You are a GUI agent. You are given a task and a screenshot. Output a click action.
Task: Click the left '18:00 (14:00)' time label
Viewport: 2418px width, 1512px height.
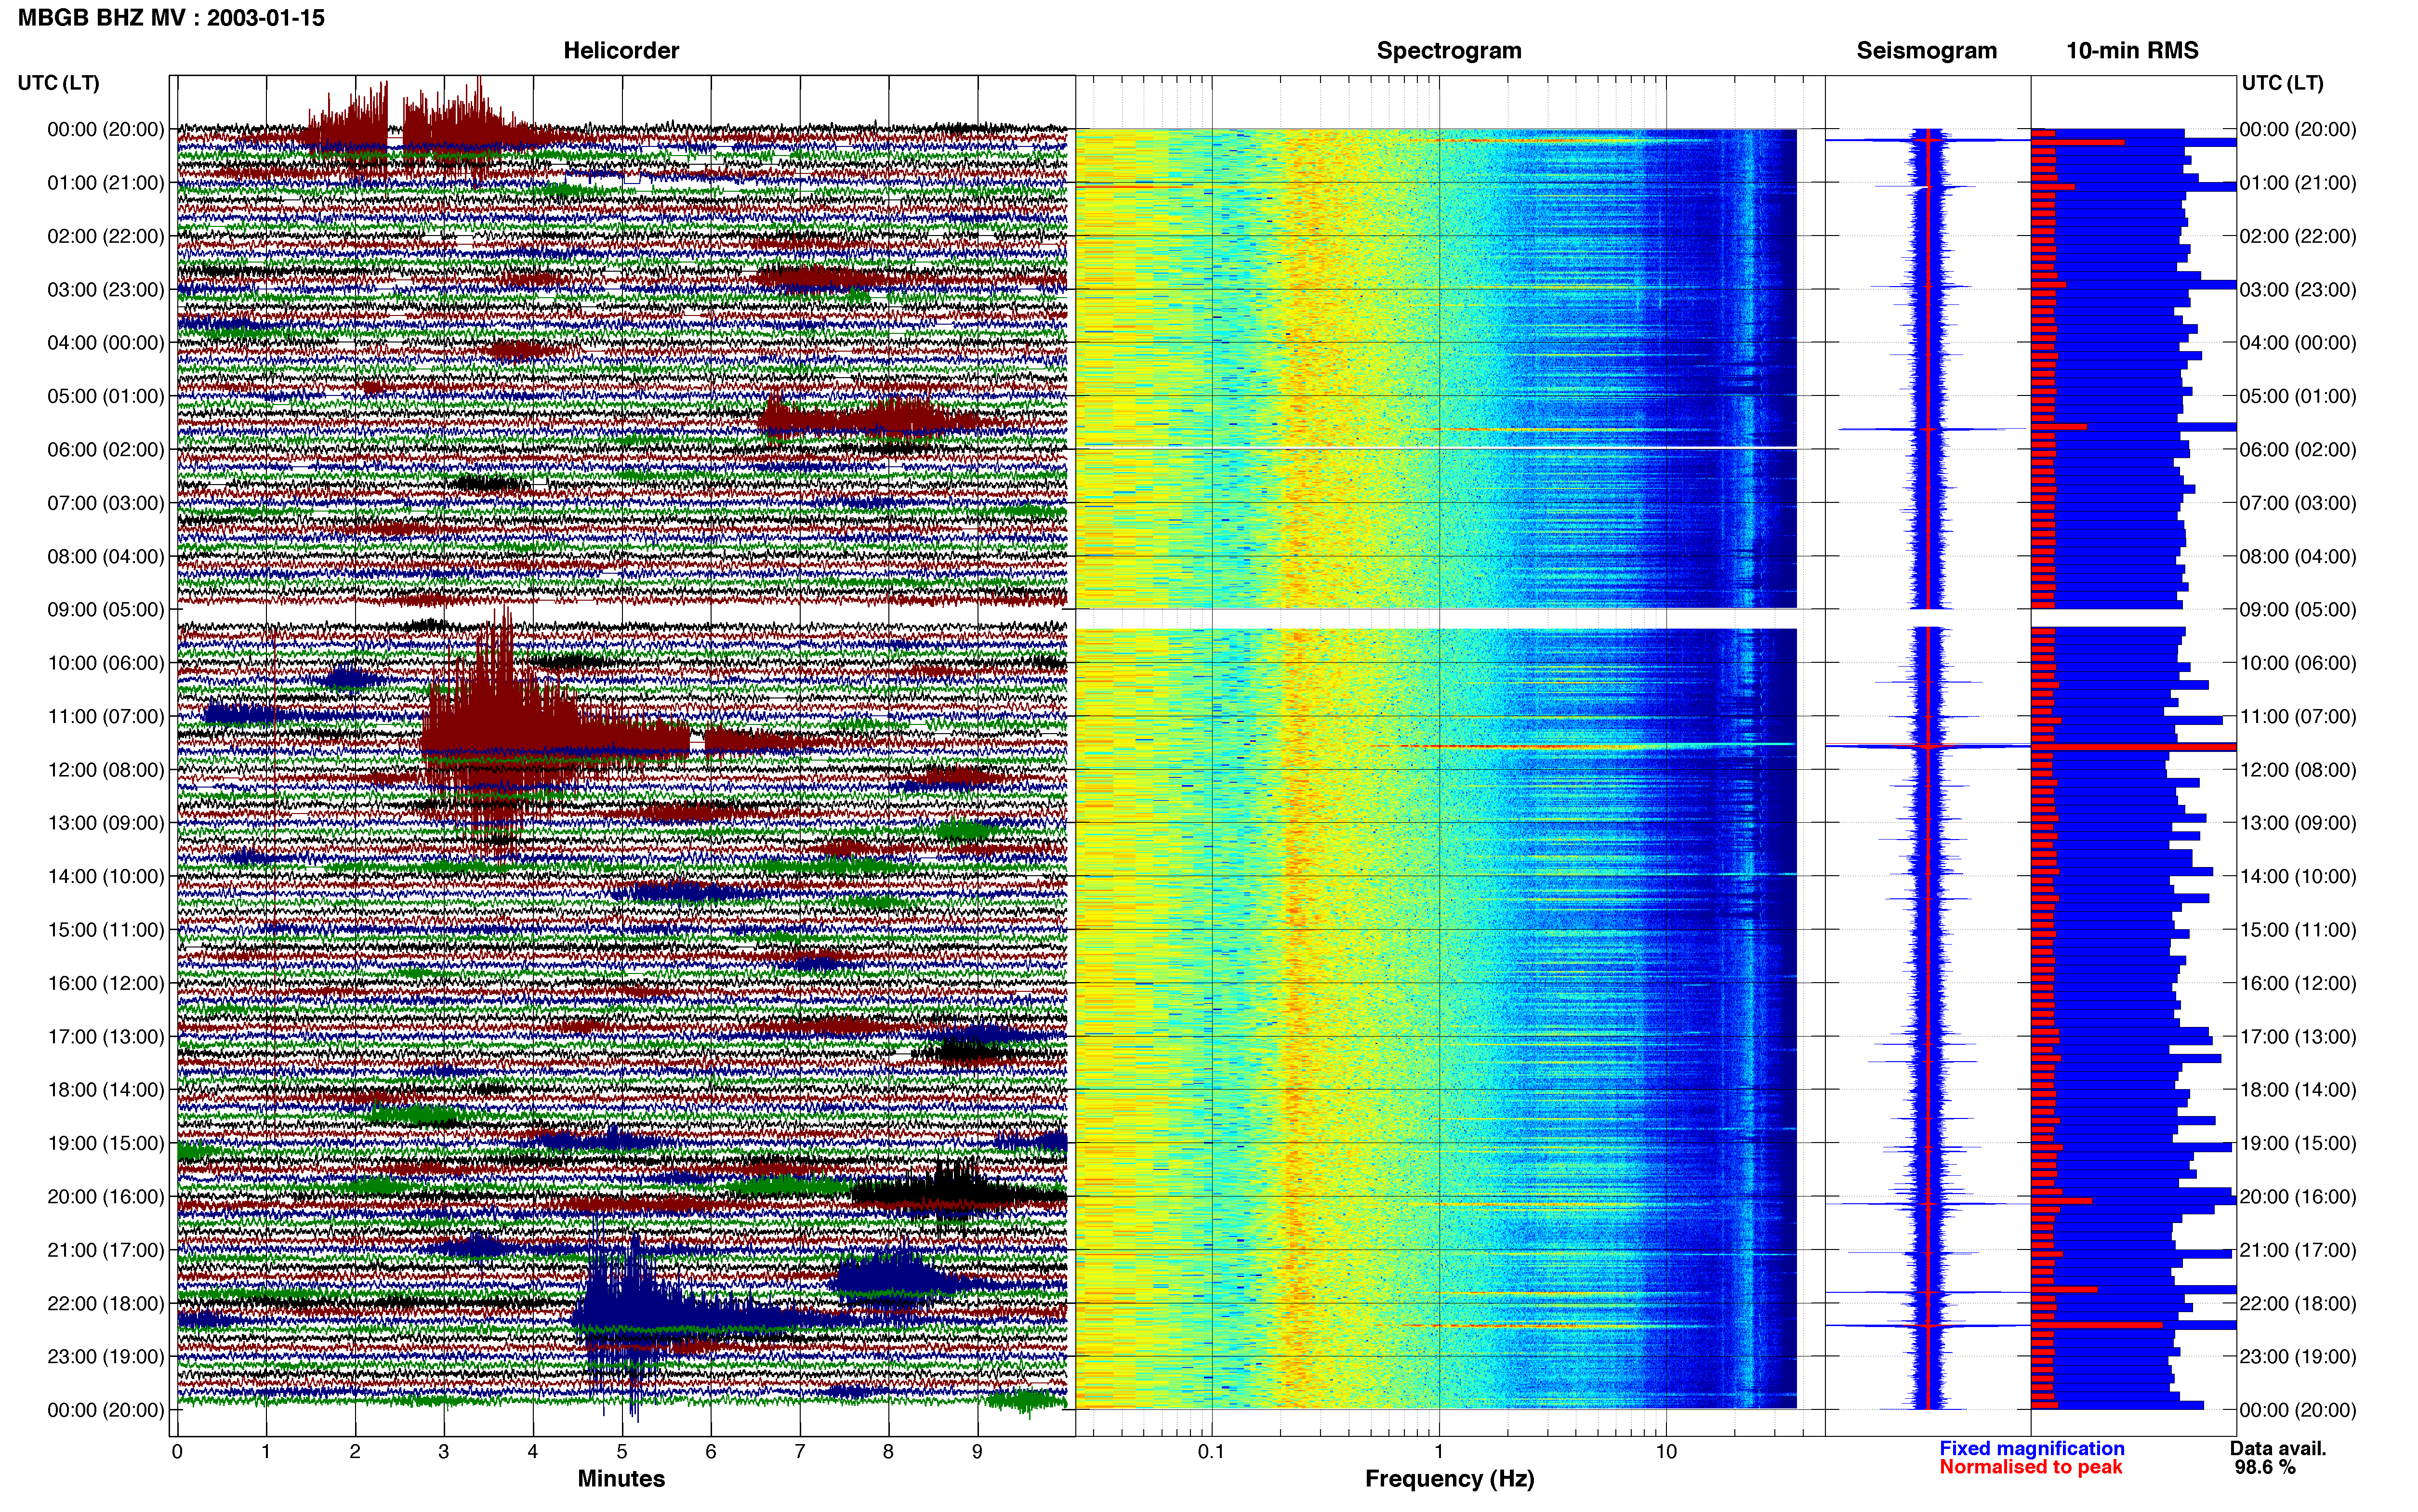(106, 1089)
